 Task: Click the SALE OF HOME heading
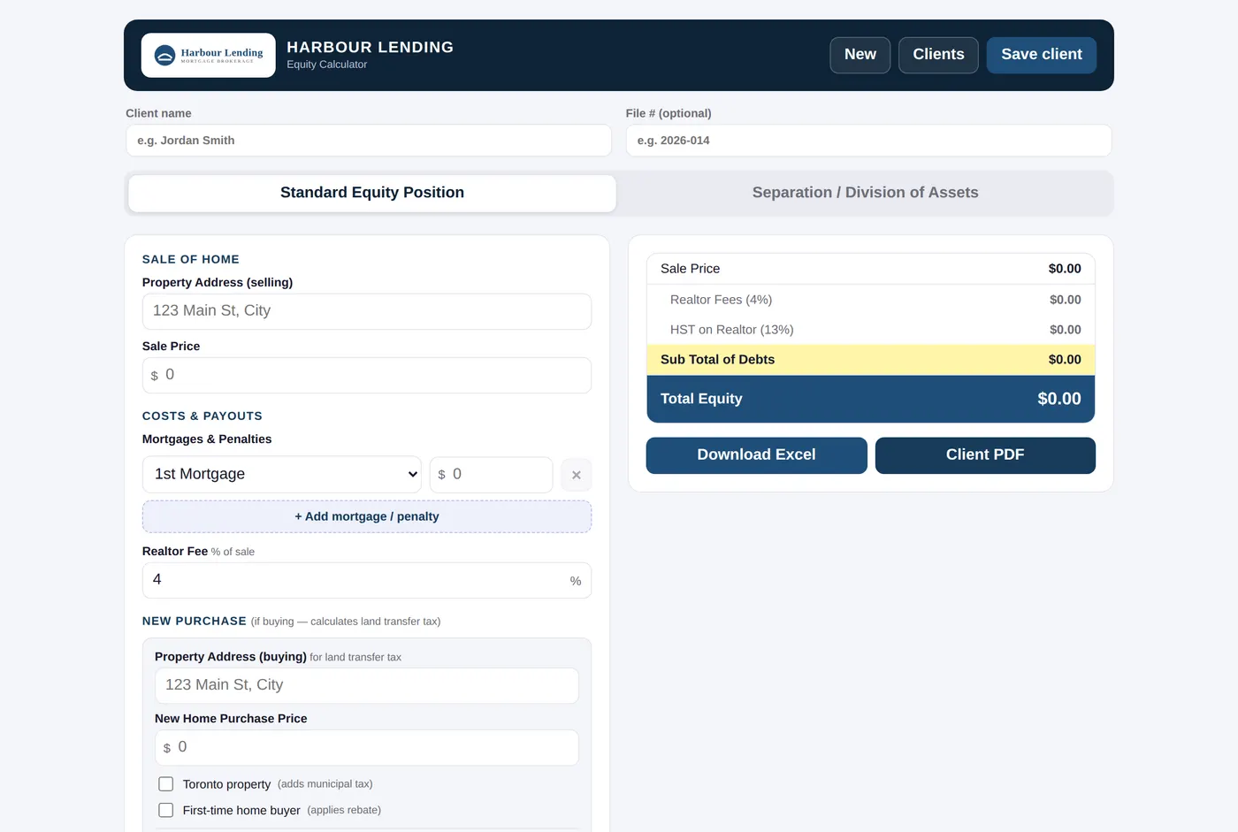[191, 259]
